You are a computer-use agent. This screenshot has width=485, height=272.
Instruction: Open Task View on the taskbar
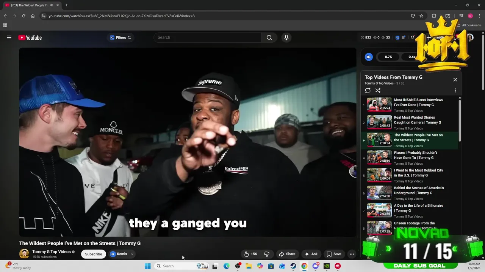coord(215,266)
